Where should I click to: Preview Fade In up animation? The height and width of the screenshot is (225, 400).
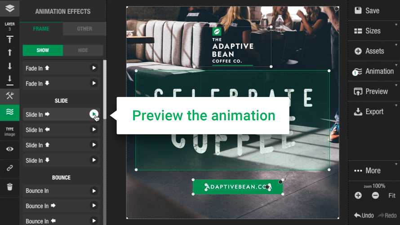pyautogui.click(x=94, y=68)
